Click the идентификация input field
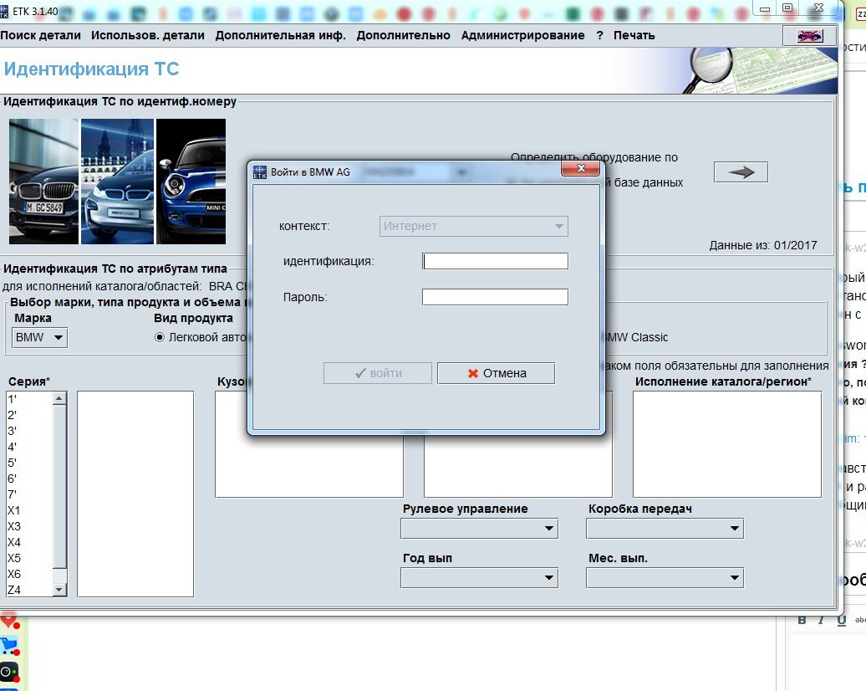866x691 pixels. [496, 262]
